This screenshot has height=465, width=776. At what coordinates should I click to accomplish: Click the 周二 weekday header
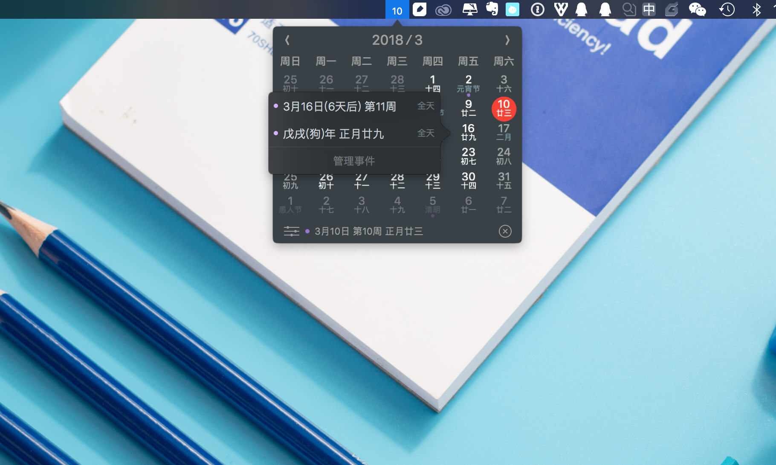pos(362,61)
